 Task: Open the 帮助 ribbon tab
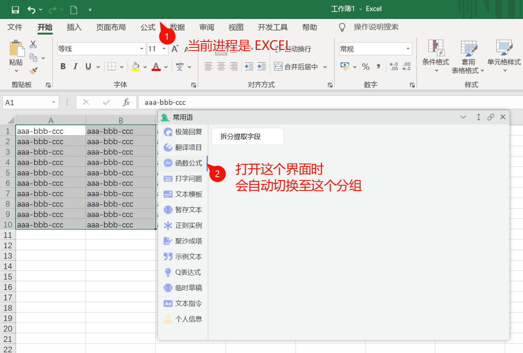(309, 27)
